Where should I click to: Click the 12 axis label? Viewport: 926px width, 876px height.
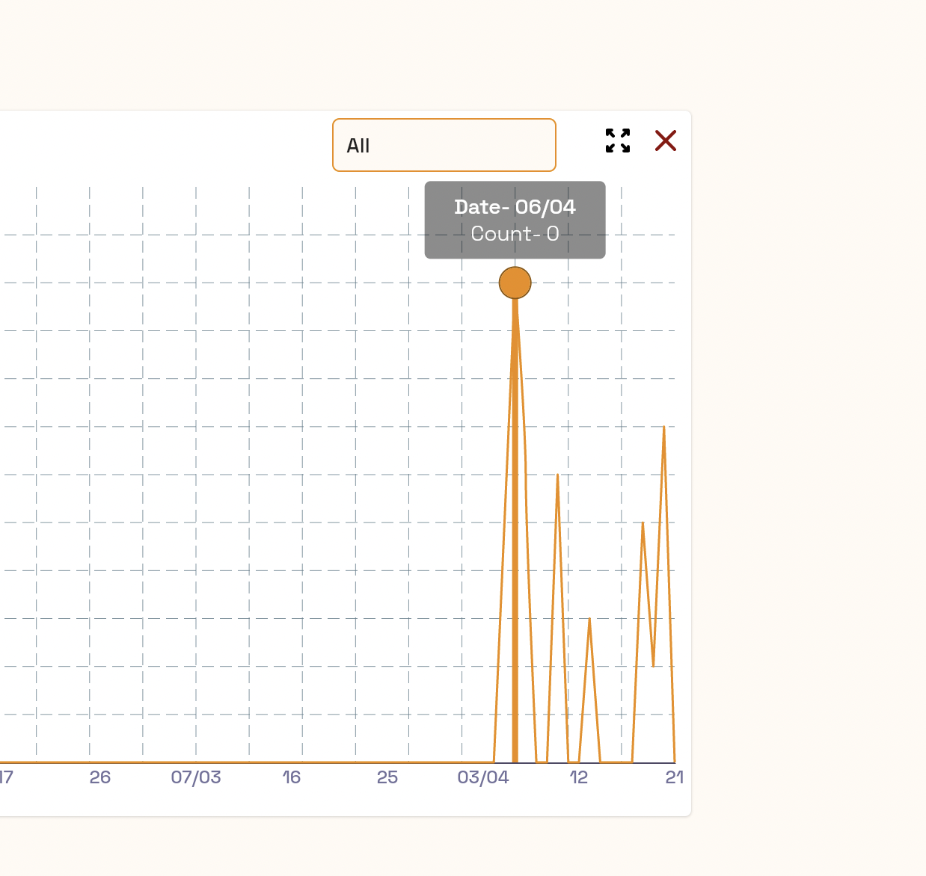click(x=579, y=777)
